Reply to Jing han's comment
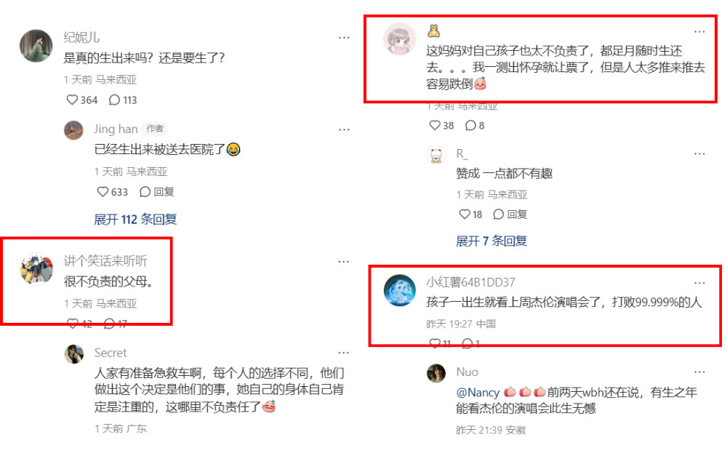 tap(157, 191)
